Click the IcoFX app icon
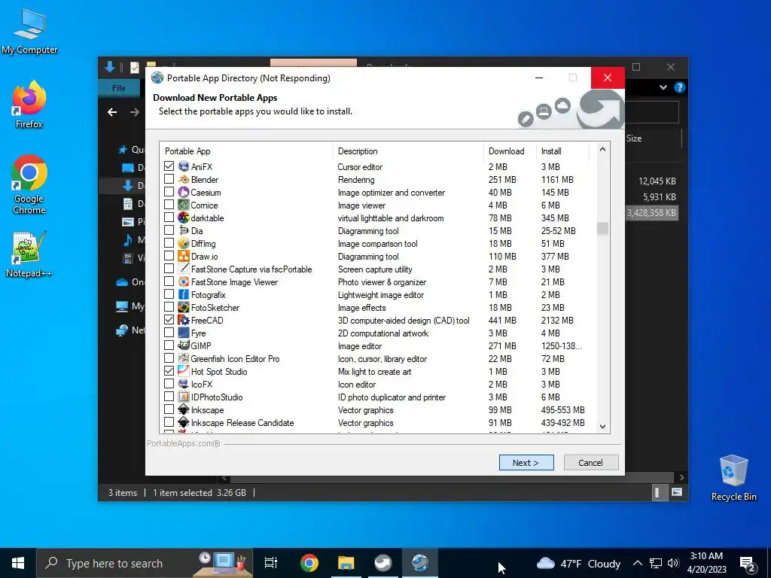Viewport: 771px width, 578px height. pyautogui.click(x=184, y=384)
